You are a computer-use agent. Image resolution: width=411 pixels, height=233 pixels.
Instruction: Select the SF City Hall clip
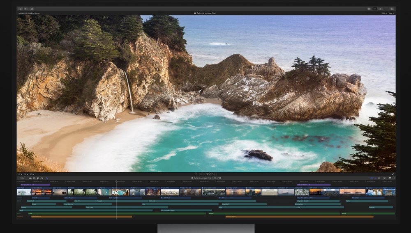pyautogui.click(x=331, y=192)
